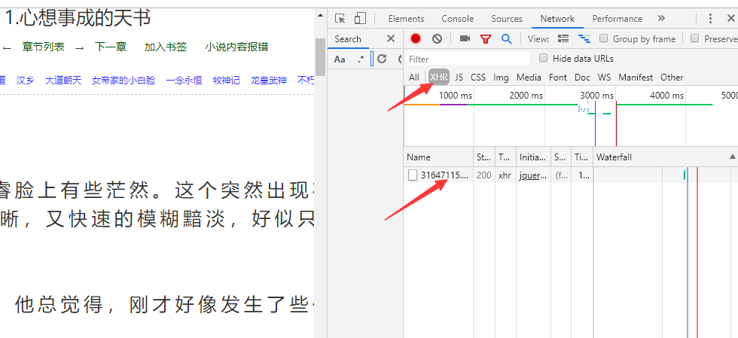Image resolution: width=738 pixels, height=338 pixels.
Task: Open the Performance tab
Action: [617, 19]
